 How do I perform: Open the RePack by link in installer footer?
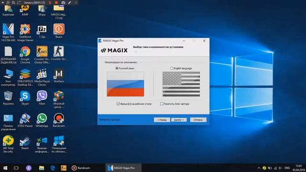109,119
